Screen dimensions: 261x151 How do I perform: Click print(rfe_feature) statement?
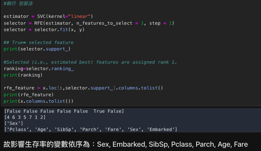pos(29,94)
